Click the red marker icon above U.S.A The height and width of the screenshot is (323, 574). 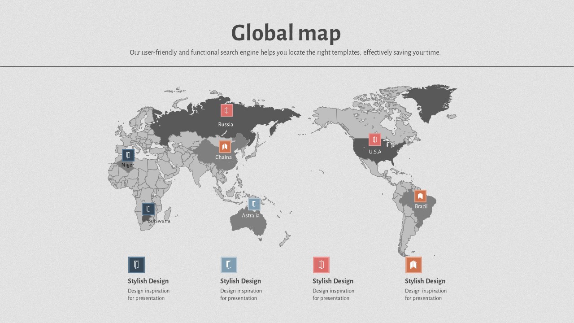tap(375, 140)
